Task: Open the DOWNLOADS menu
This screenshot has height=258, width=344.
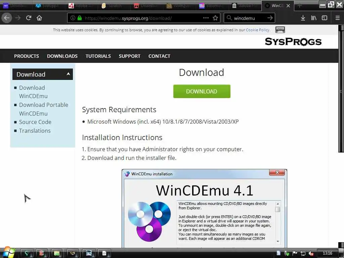Action: tap(62, 56)
